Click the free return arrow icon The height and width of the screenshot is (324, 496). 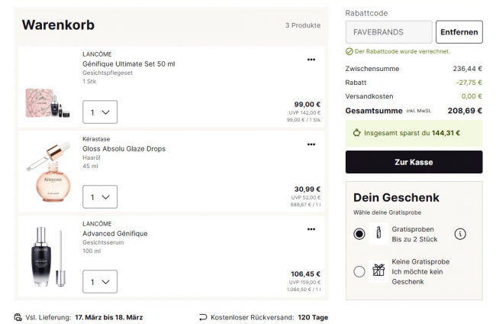pos(203,316)
